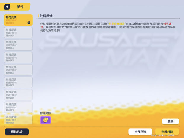Click the yellow reported username in the message
184x138 pixels.
pos(116,24)
